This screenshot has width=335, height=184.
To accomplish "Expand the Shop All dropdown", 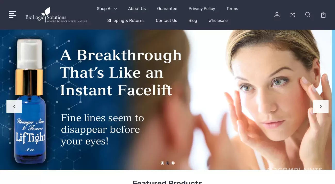I will (107, 9).
